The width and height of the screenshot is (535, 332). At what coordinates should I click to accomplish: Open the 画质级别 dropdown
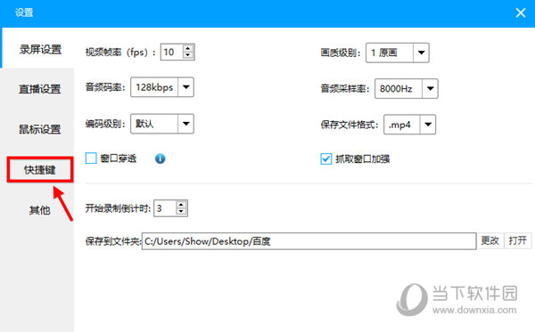(397, 53)
